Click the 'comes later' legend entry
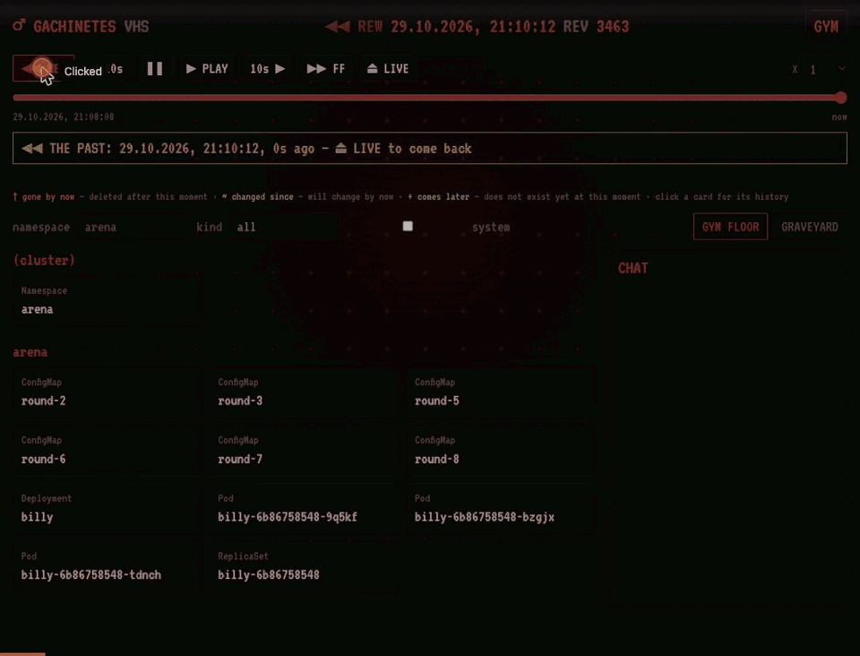 [x=439, y=197]
